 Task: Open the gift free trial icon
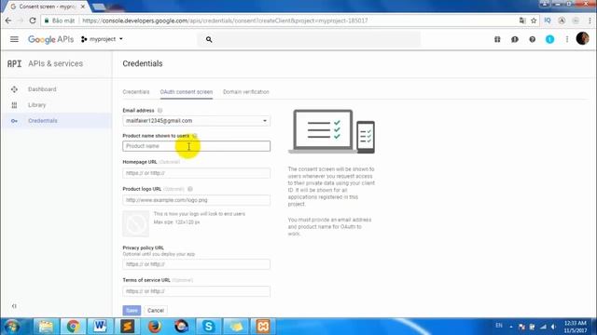pos(497,39)
